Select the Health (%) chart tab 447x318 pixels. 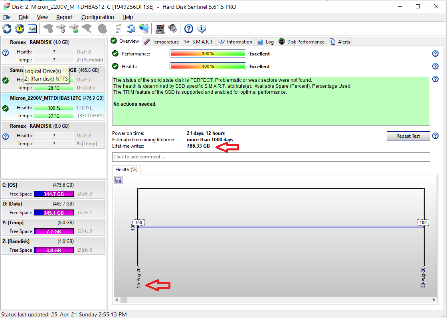(126, 170)
